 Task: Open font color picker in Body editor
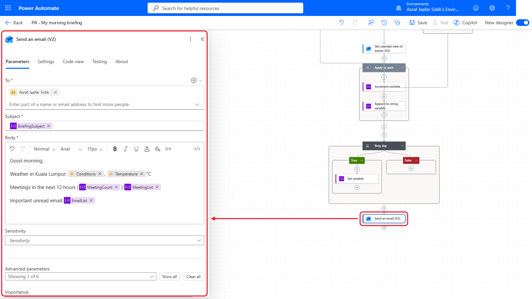(147, 149)
